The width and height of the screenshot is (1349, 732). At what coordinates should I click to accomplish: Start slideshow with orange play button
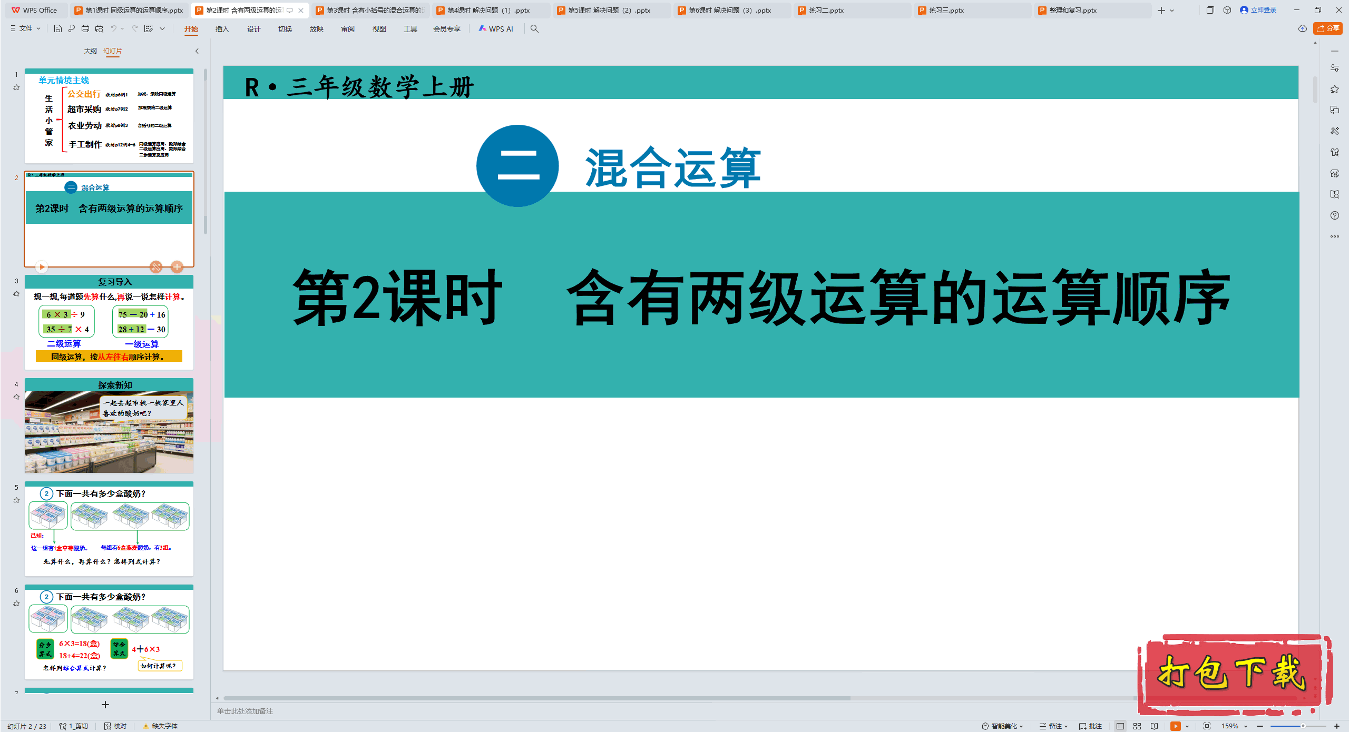[1176, 726]
